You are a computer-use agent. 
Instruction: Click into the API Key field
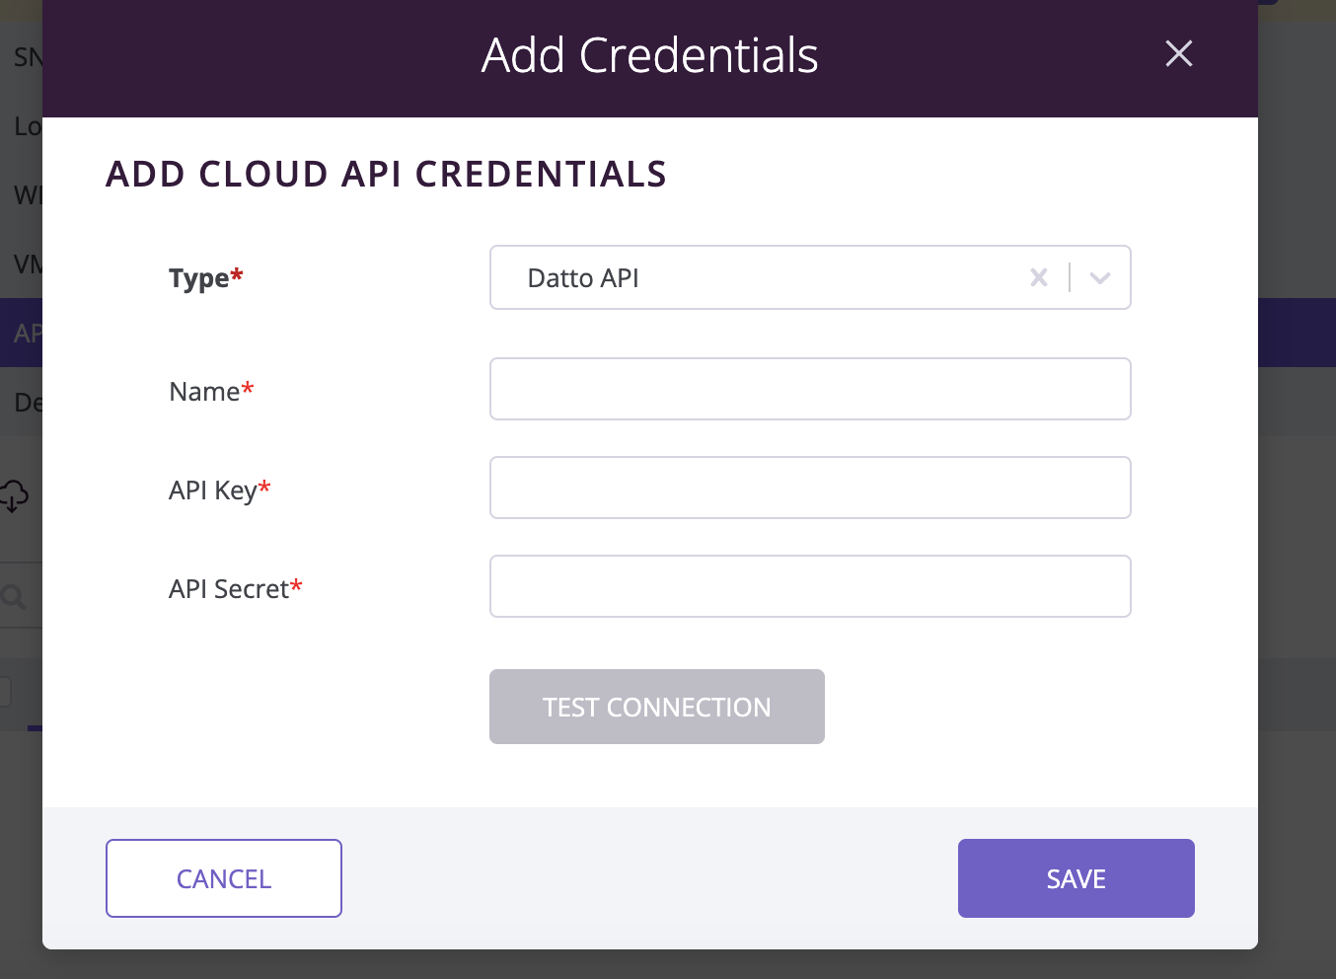pyautogui.click(x=810, y=488)
